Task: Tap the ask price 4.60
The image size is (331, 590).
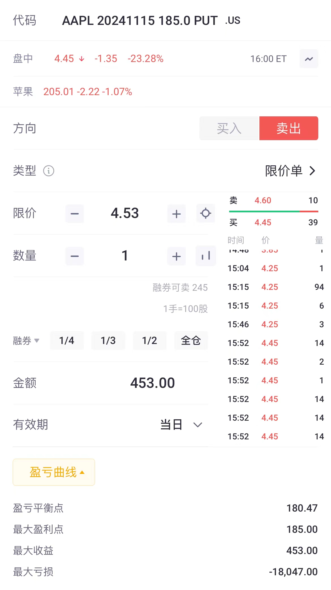Action: click(x=263, y=200)
